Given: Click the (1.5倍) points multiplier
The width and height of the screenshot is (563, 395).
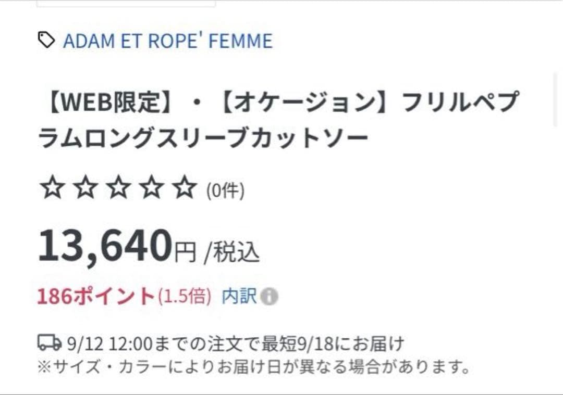Looking at the screenshot, I should tap(185, 297).
